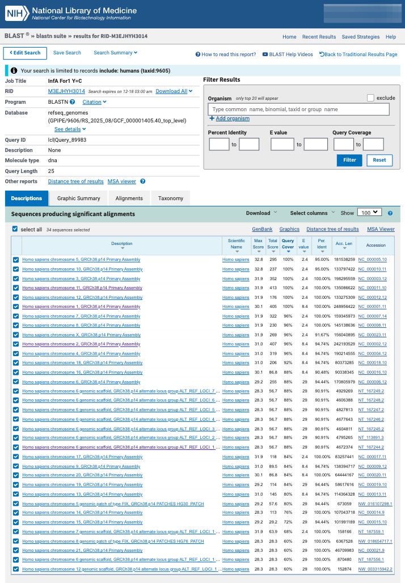The image size is (405, 583).
Task: Sort by Description column arrow
Action: [x=123, y=248]
